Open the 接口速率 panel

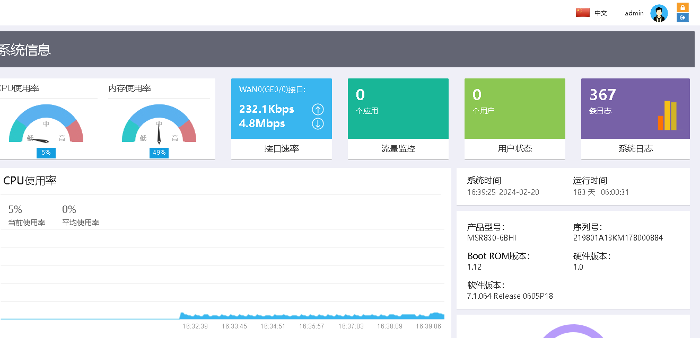282,149
